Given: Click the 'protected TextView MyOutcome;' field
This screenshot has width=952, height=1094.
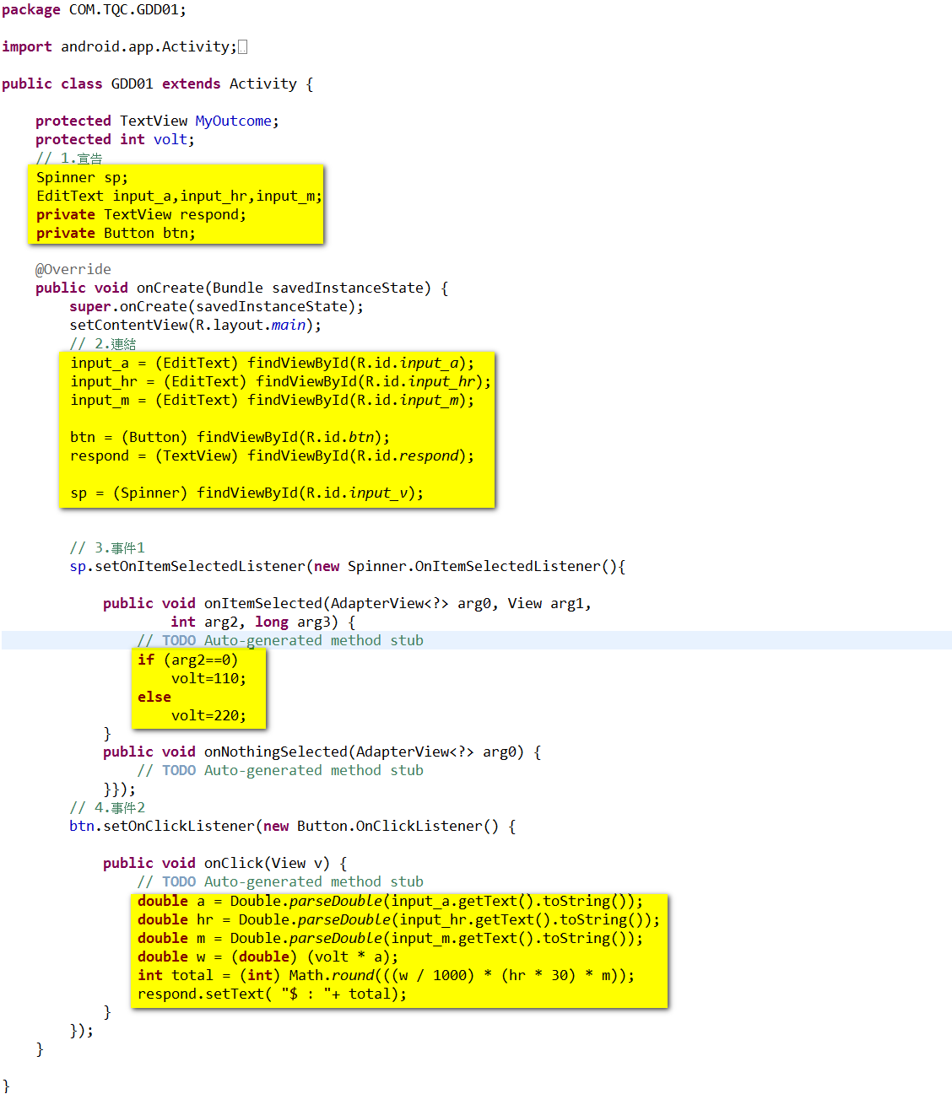Looking at the screenshot, I should click(x=157, y=121).
